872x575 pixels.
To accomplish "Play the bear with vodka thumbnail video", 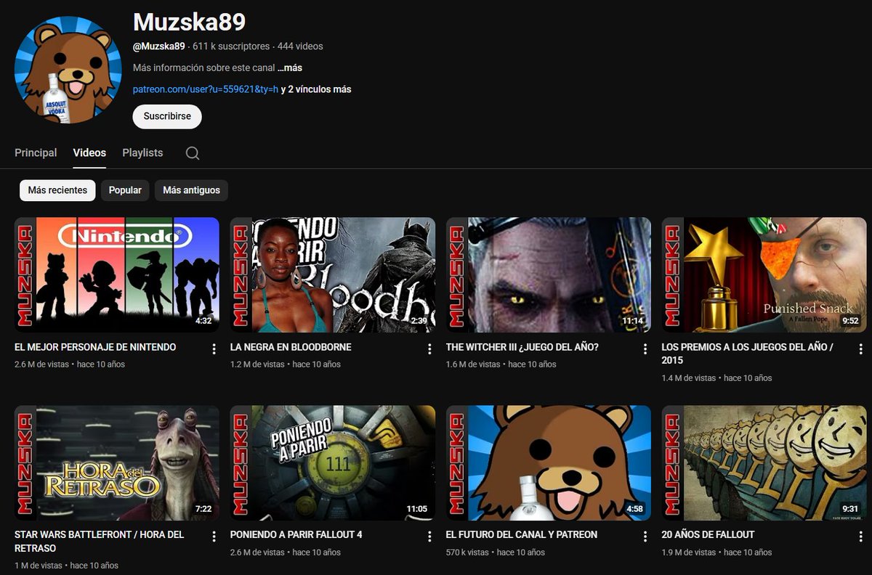I will [x=549, y=462].
